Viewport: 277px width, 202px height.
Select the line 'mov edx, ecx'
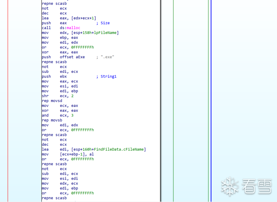click(60, 183)
